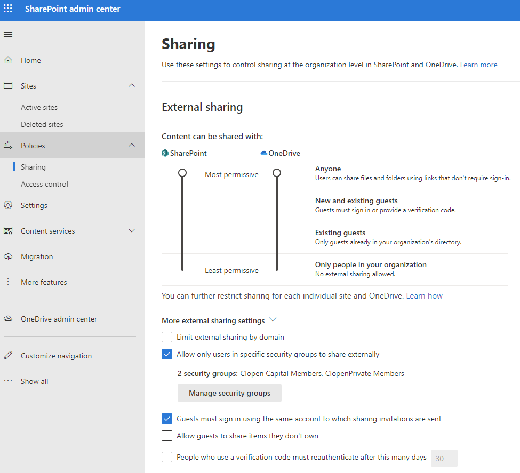This screenshot has height=473, width=520.
Task: Click Learn more link about sharing
Action: tap(478, 65)
